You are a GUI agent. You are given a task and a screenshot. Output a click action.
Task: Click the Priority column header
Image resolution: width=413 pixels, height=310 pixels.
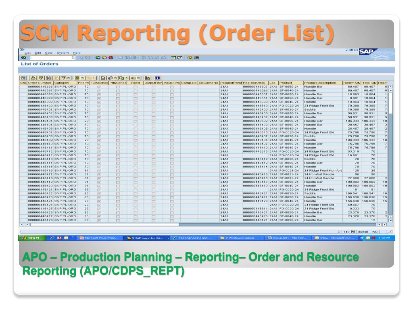83,83
